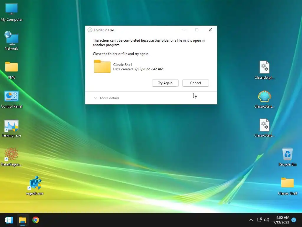Open the taskbar clock and date
Viewport: 302px width, 227px height.
tap(281, 220)
